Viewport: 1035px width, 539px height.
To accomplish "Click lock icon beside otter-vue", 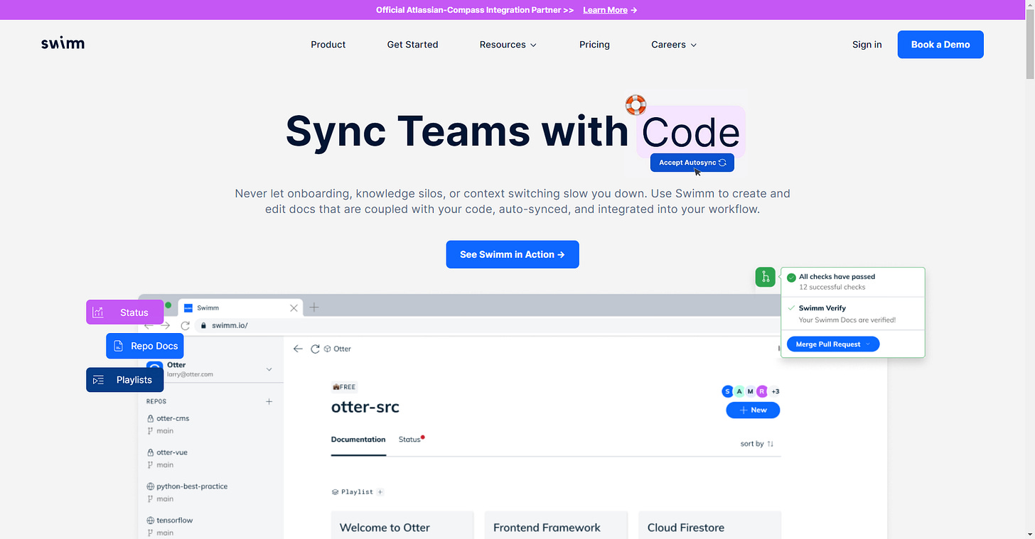I will point(151,452).
